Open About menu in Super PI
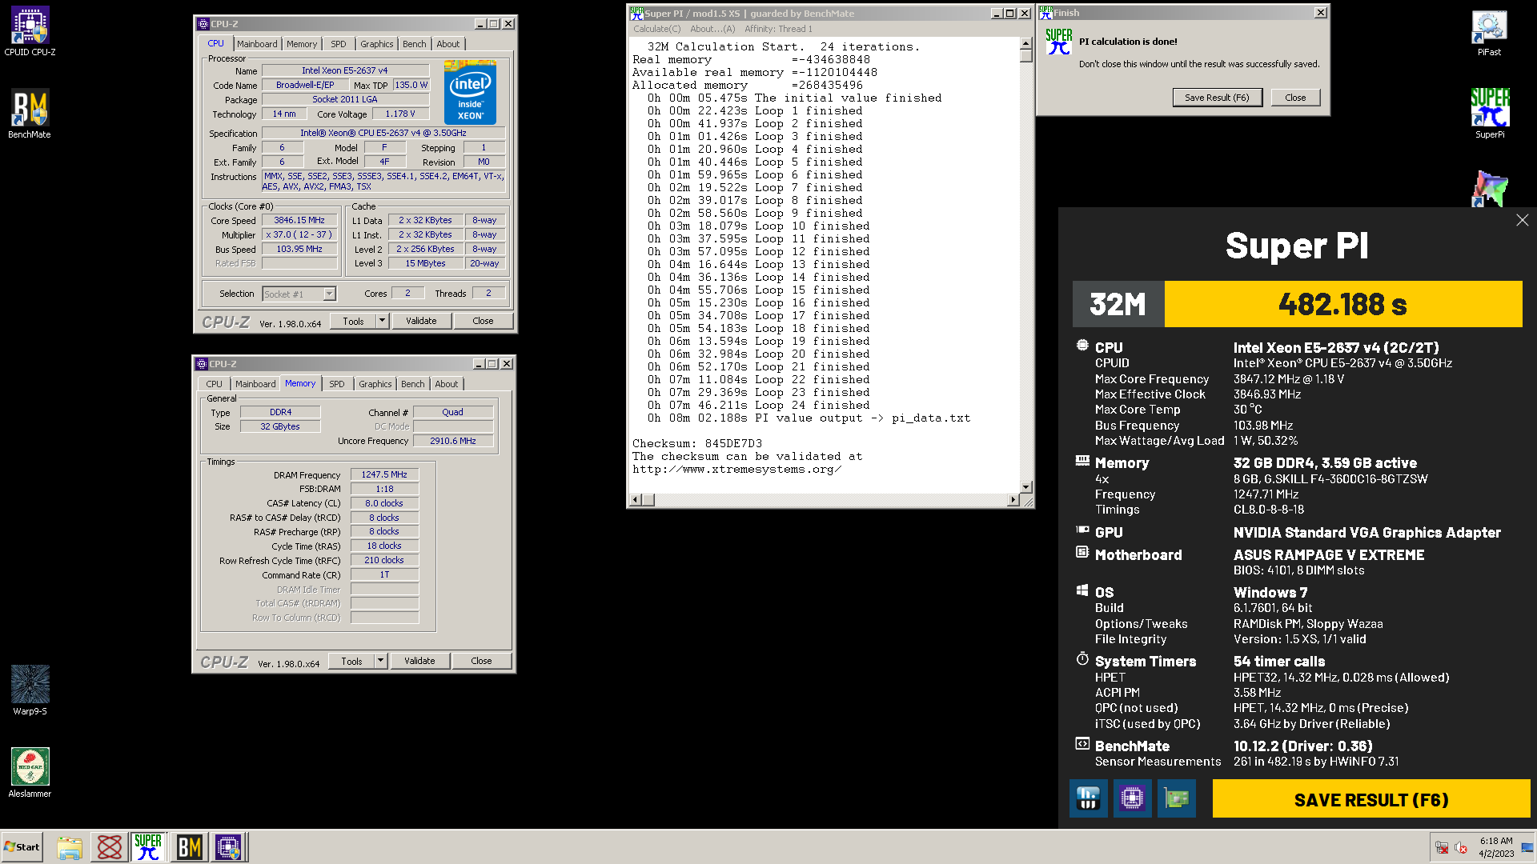 [x=712, y=29]
